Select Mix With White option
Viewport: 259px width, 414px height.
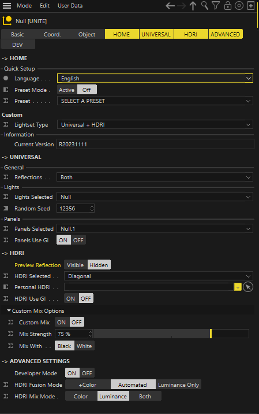[84, 346]
